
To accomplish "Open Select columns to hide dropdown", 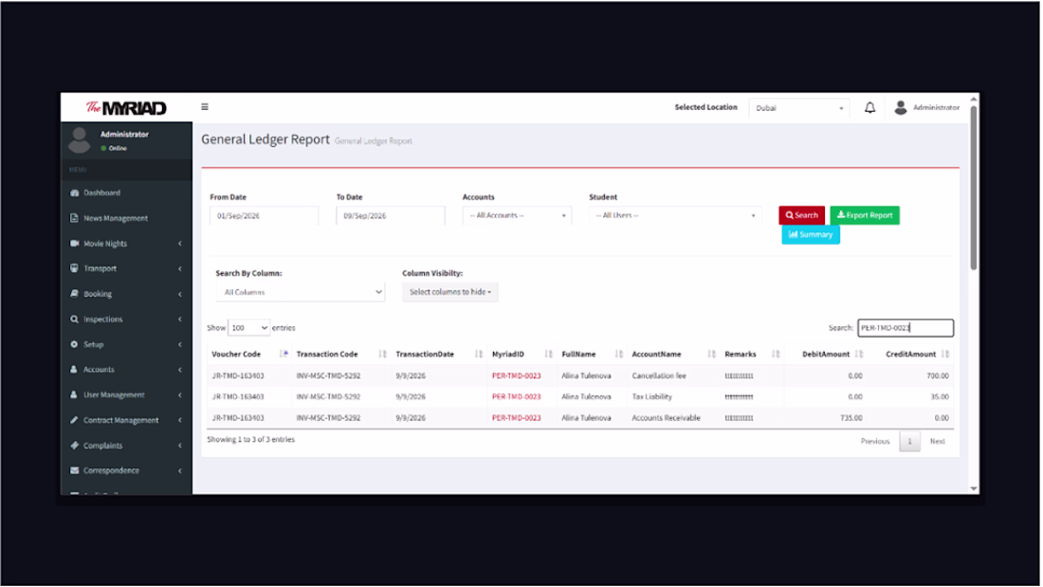I will (450, 292).
